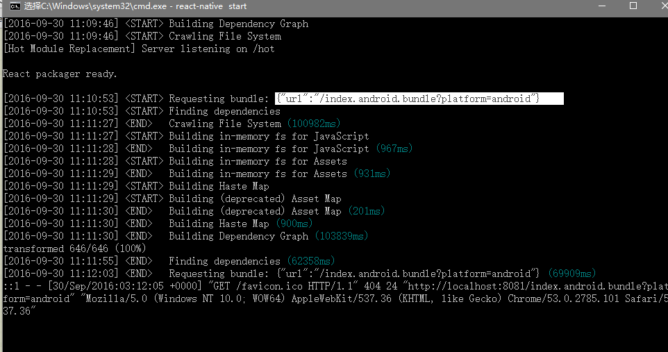Screen dimensions: 668x352
Task: Click the Hot Module Replacement log line
Action: [139, 49]
